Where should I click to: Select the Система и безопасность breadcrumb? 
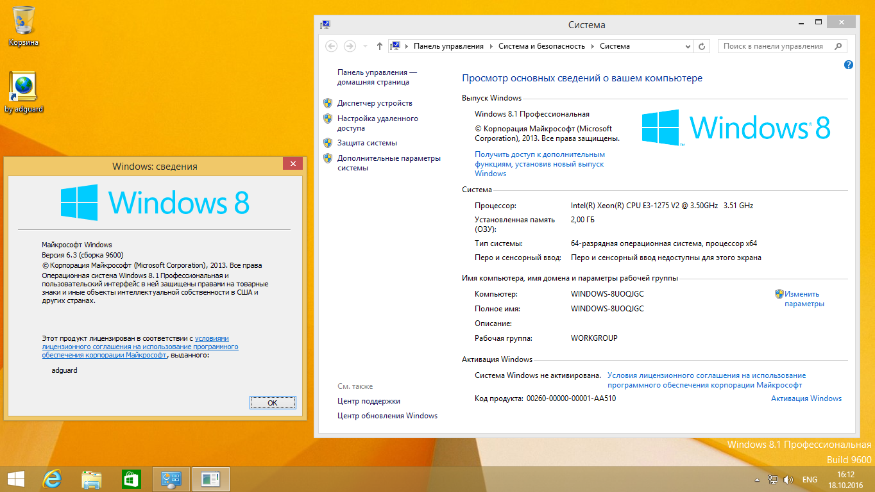click(x=541, y=46)
